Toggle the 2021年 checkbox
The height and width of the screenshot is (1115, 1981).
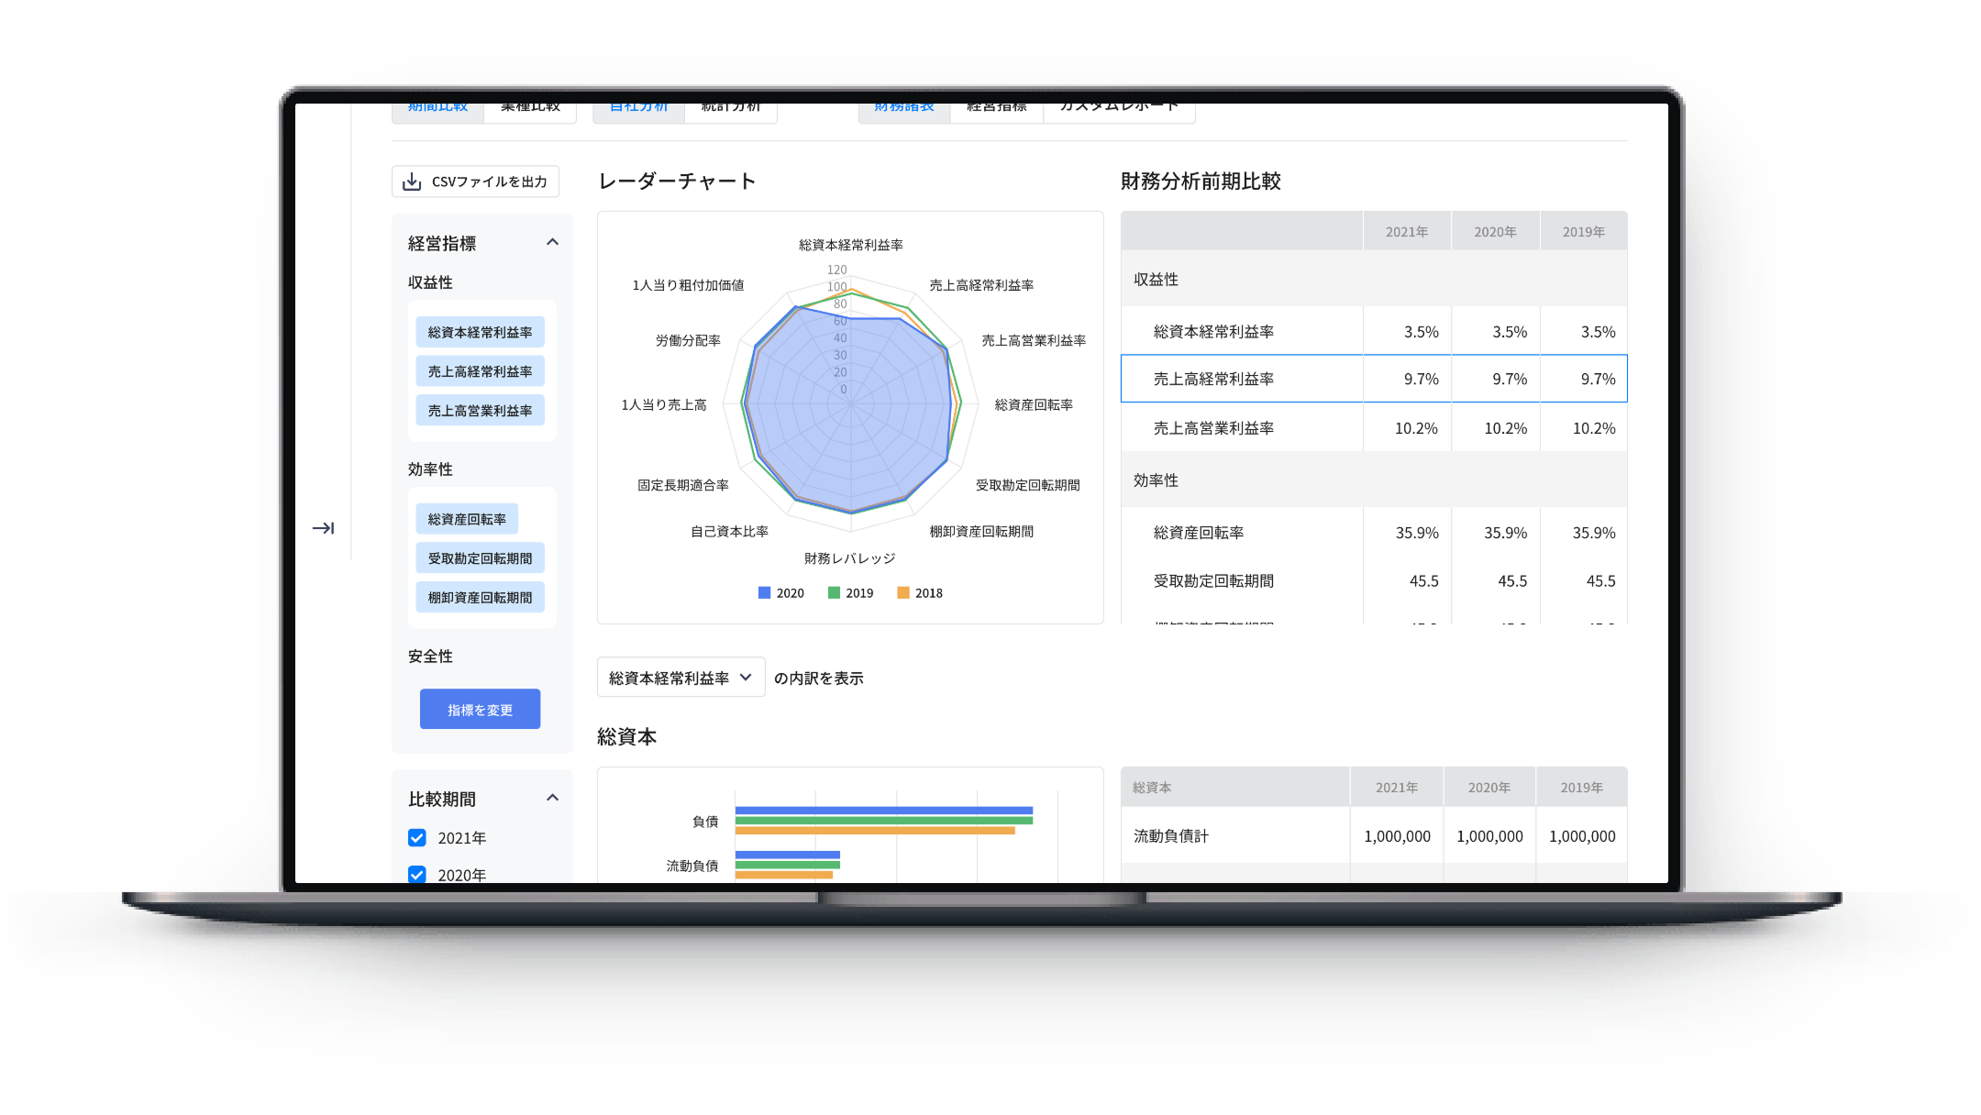tap(417, 837)
